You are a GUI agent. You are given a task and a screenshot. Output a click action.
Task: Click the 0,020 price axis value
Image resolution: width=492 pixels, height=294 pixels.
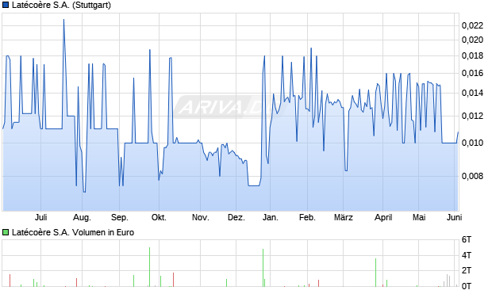click(472, 40)
